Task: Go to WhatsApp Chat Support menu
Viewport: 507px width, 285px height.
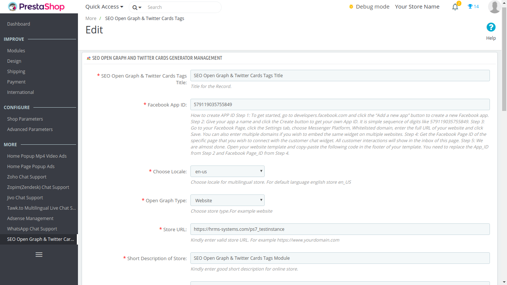Action: coord(32,229)
